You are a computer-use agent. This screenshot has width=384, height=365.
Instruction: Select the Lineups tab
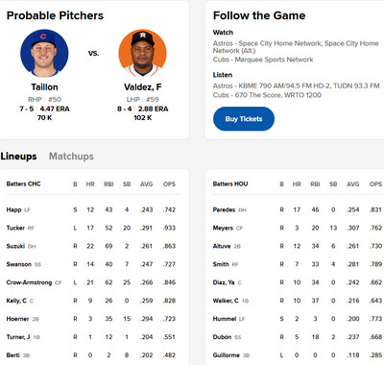[x=18, y=157]
